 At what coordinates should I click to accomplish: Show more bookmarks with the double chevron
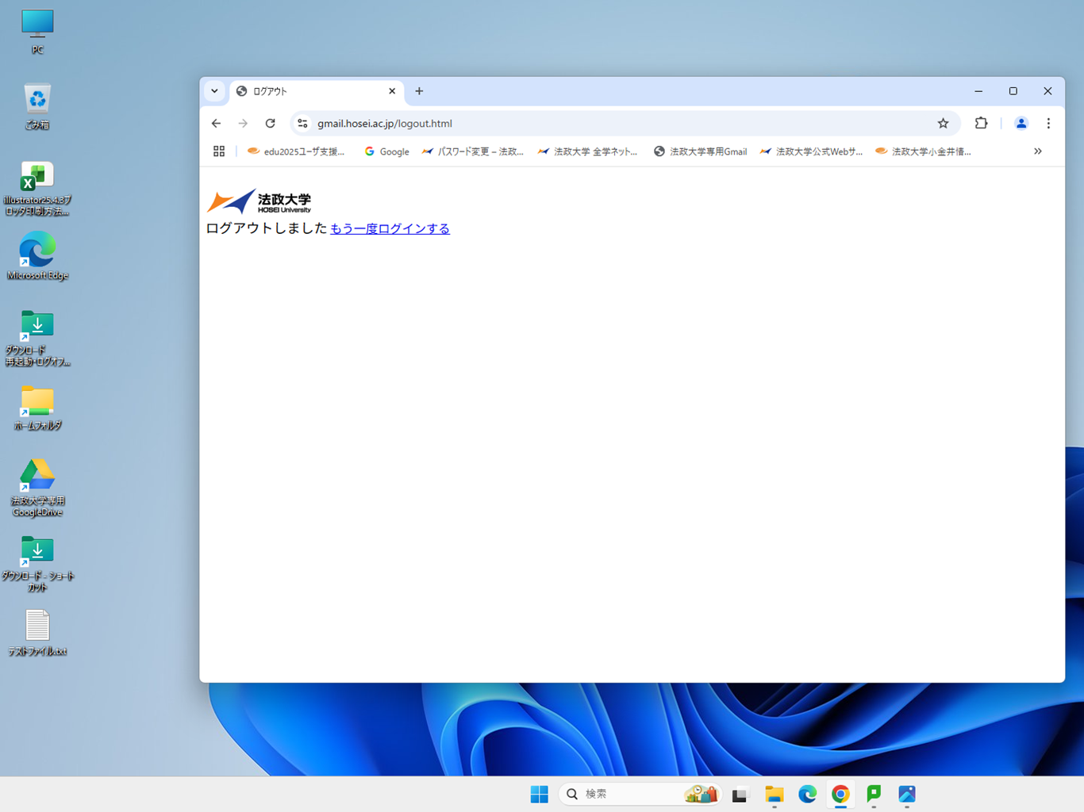click(x=1037, y=151)
